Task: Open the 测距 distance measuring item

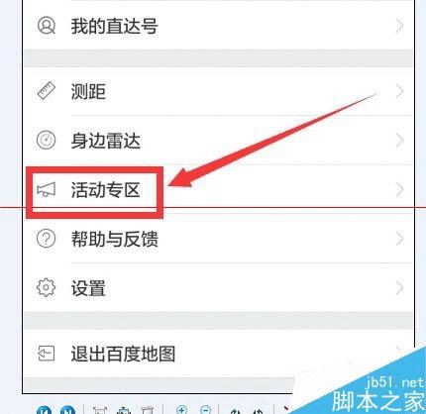Action: [x=219, y=91]
